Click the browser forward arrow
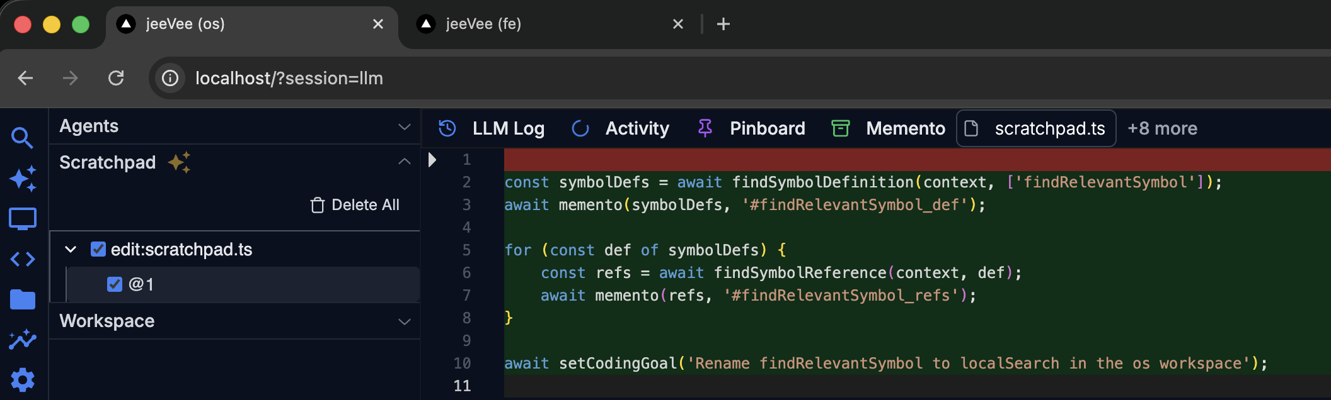Viewport: 1331px width, 400px height. (71, 78)
